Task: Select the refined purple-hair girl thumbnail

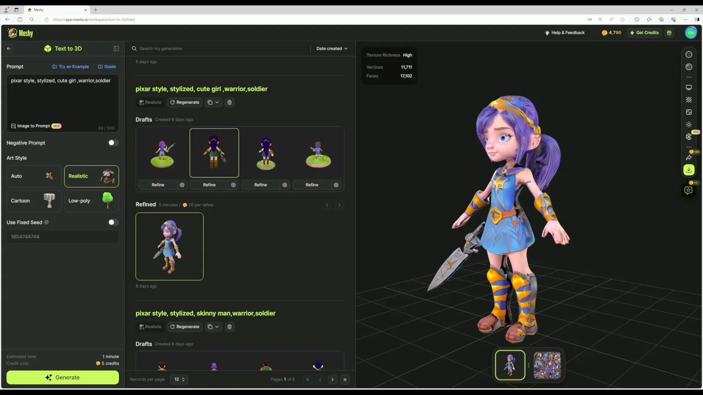Action: [170, 247]
